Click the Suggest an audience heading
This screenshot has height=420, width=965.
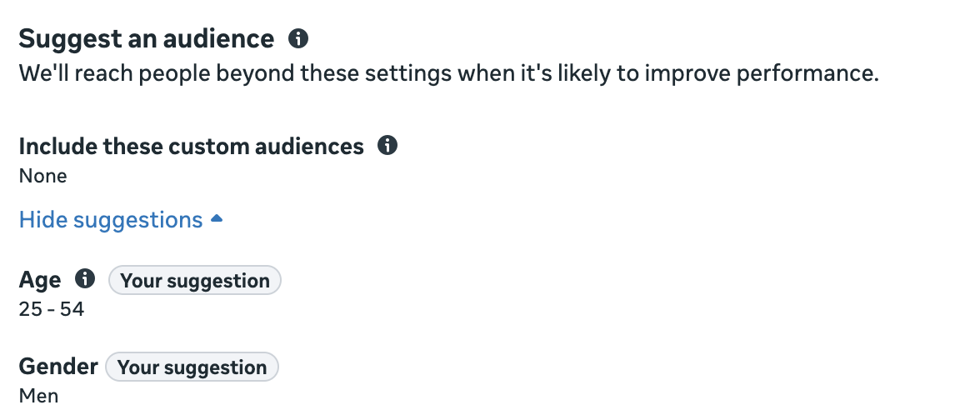point(146,38)
